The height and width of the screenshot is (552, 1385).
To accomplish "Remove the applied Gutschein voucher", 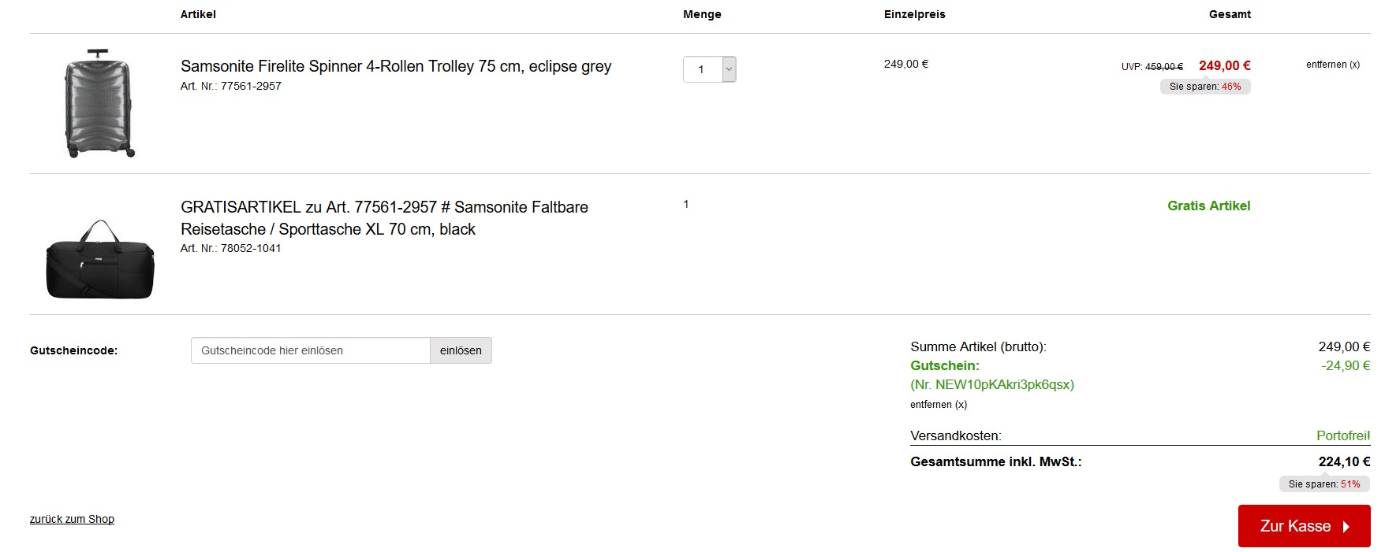I will [x=938, y=405].
